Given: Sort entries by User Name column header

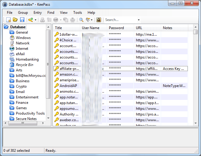Looking at the screenshot, I should 93,28.
